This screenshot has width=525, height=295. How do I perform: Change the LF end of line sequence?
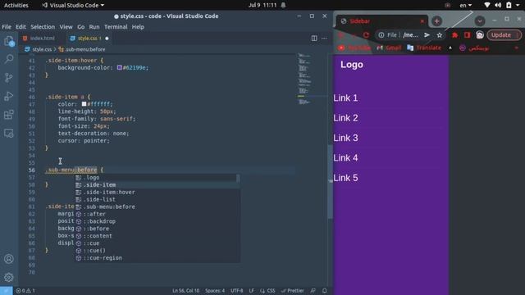251,291
